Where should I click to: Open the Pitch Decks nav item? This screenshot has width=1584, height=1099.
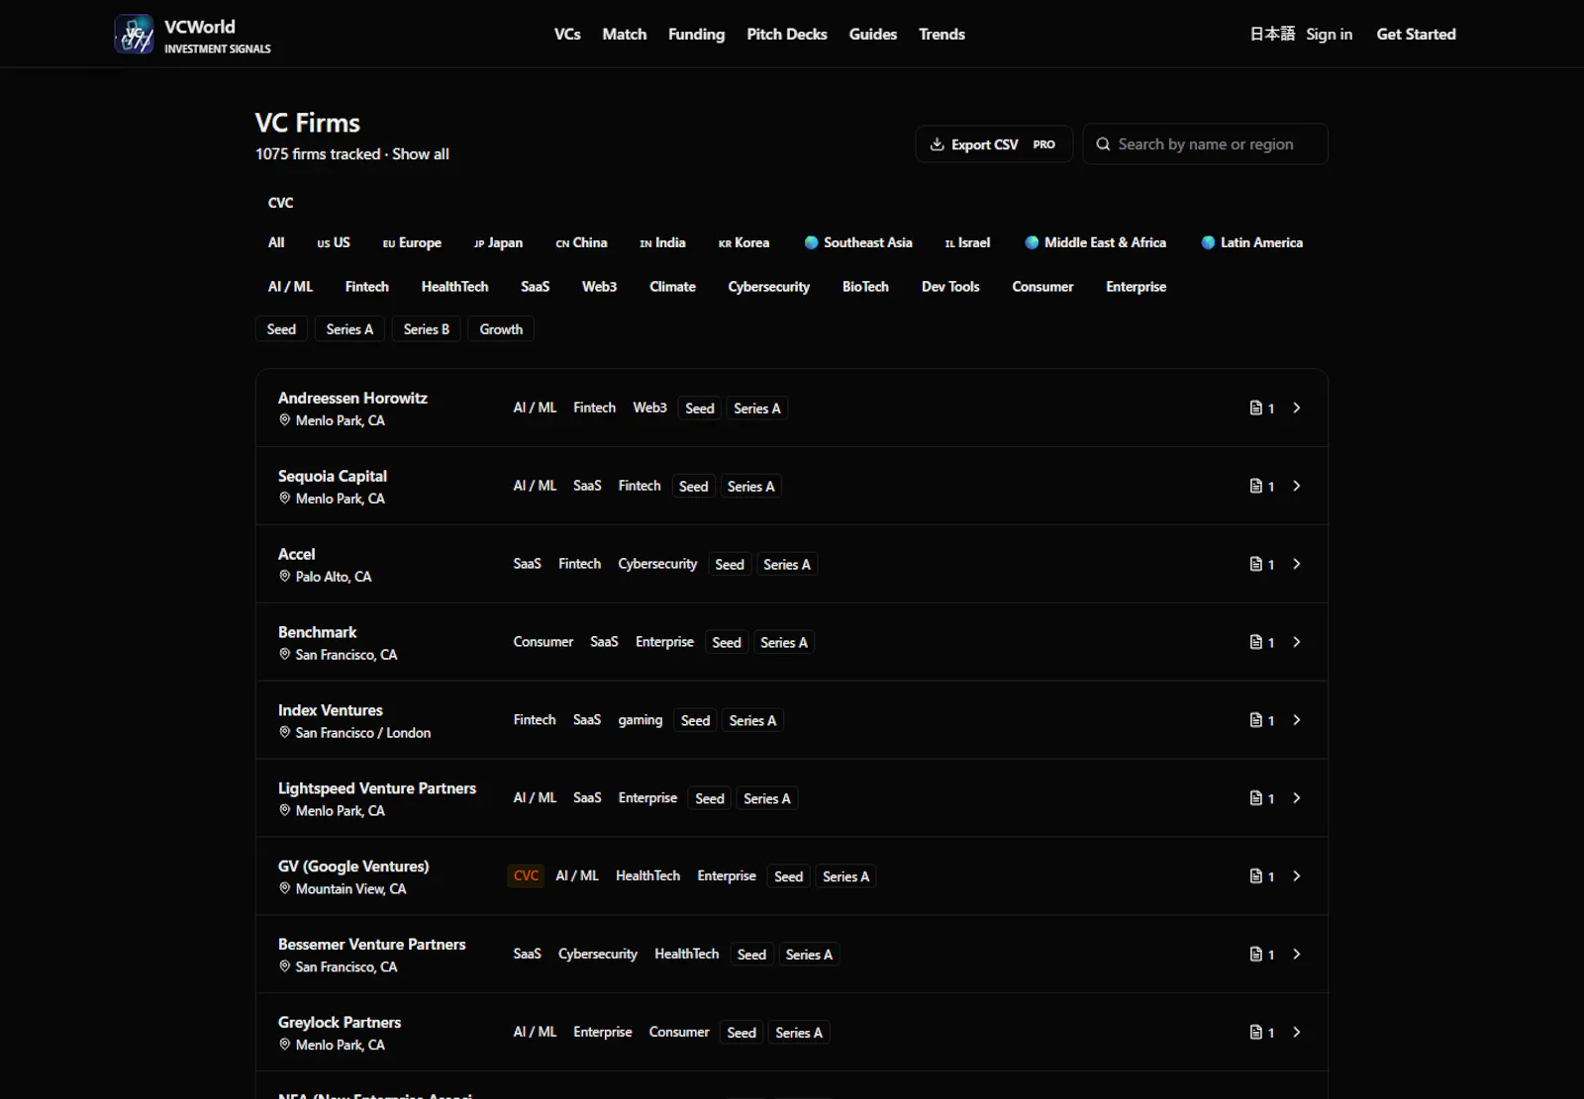[x=787, y=34]
